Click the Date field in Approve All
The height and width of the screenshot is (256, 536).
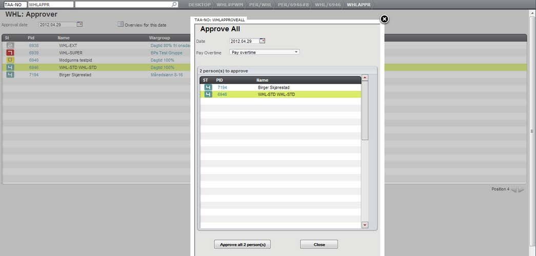pos(244,41)
